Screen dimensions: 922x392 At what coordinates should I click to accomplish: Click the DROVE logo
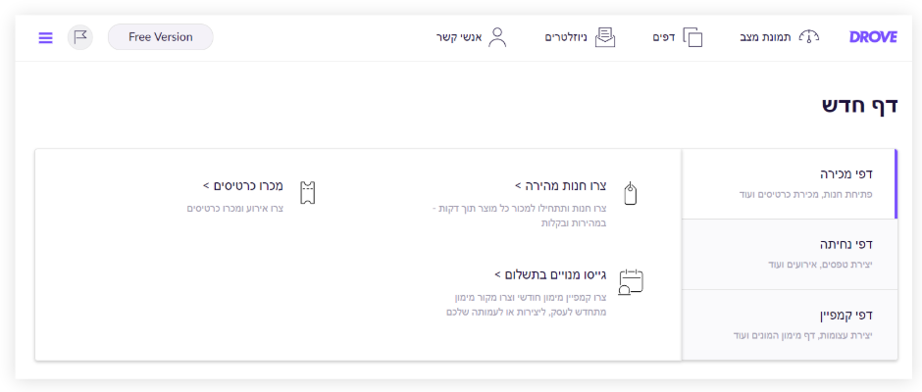coord(873,37)
